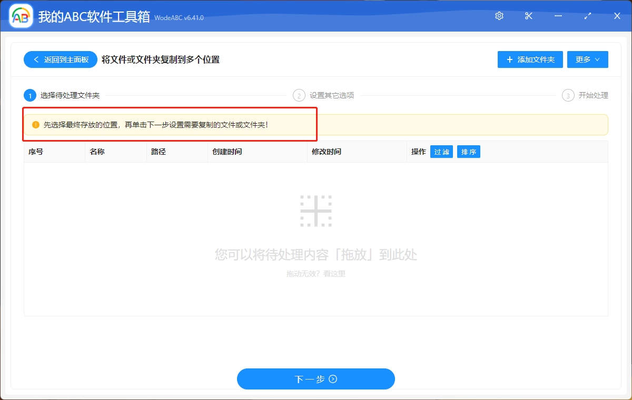Click the step 1 circle indicator

(x=30, y=95)
